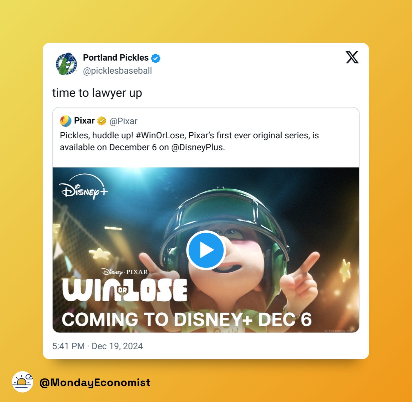This screenshot has height=402, width=412.
Task: Click the Monday Economist sun logo
Action: pos(23,382)
